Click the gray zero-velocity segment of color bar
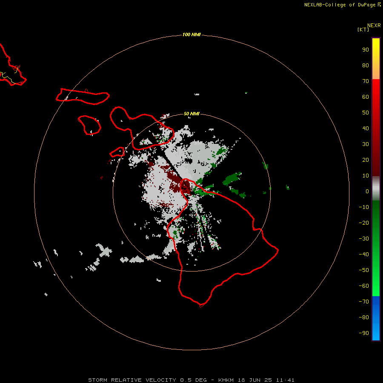The height and width of the screenshot is (383, 383). tap(376, 189)
